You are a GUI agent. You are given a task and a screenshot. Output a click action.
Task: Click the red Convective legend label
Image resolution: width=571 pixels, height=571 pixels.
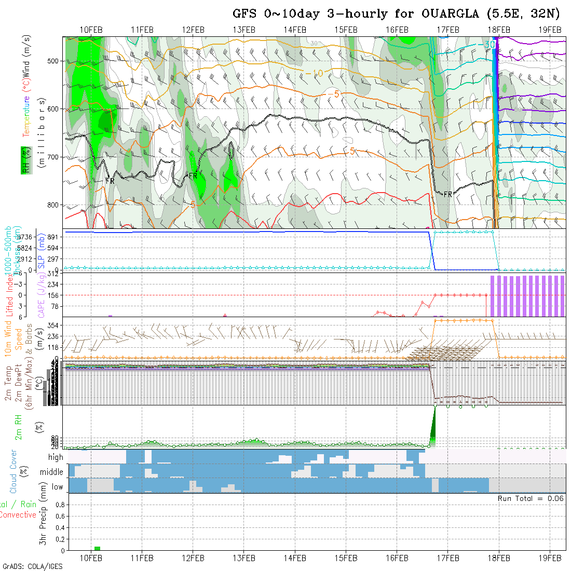click(18, 515)
